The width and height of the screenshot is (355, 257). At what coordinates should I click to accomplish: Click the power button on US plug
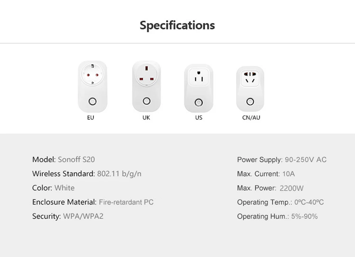pyautogui.click(x=198, y=102)
